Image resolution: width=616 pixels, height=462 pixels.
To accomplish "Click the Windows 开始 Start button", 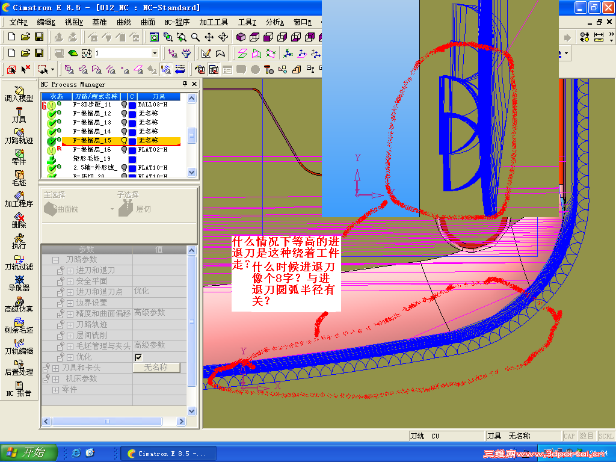I will click(x=29, y=453).
